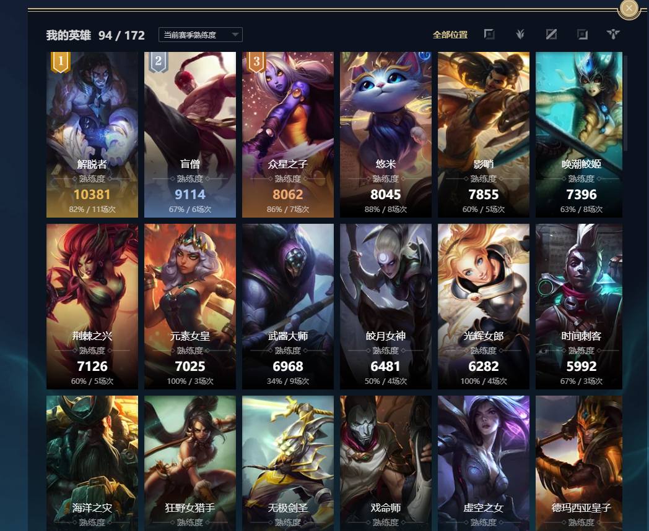The width and height of the screenshot is (649, 531).
Task: Click the 我的英雄 heading label
Action: point(69,35)
